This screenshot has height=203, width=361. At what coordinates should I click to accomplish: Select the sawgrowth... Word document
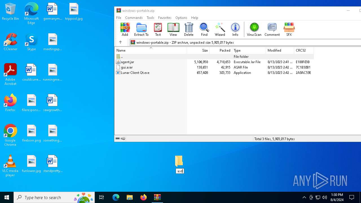(x=53, y=103)
